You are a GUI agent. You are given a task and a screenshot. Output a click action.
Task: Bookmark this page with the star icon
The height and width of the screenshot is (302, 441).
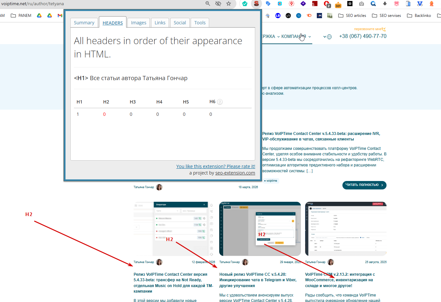(x=229, y=4)
